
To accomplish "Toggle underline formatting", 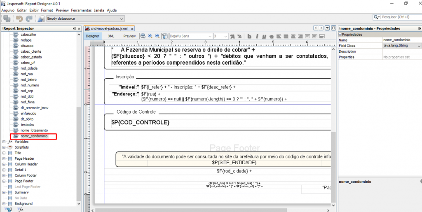I will pos(264,36).
